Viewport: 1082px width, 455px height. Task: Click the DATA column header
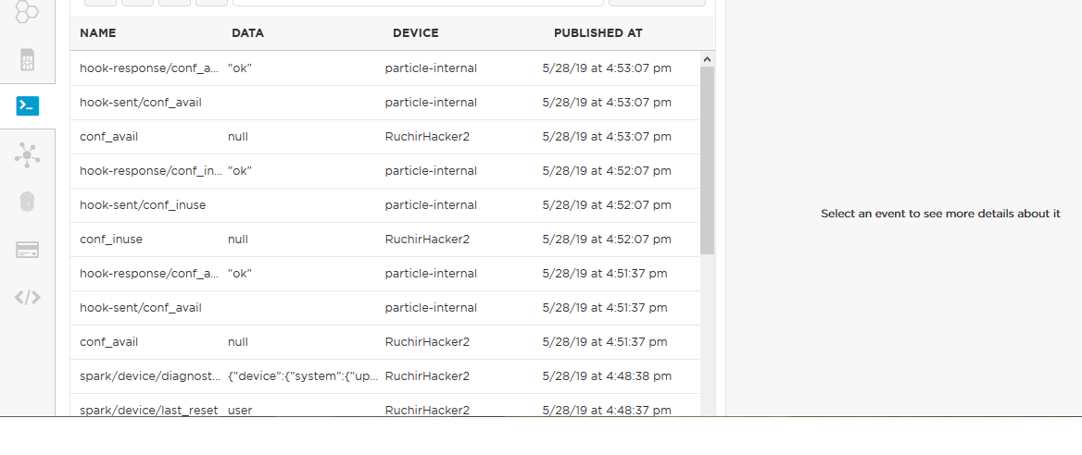[x=247, y=33]
